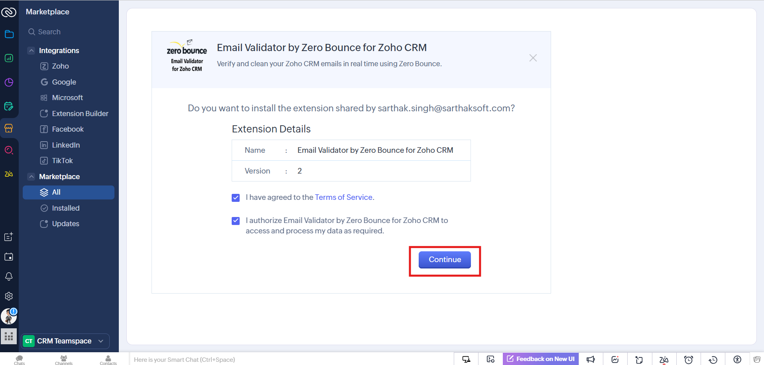Open the settings gear in left rail

(9, 296)
